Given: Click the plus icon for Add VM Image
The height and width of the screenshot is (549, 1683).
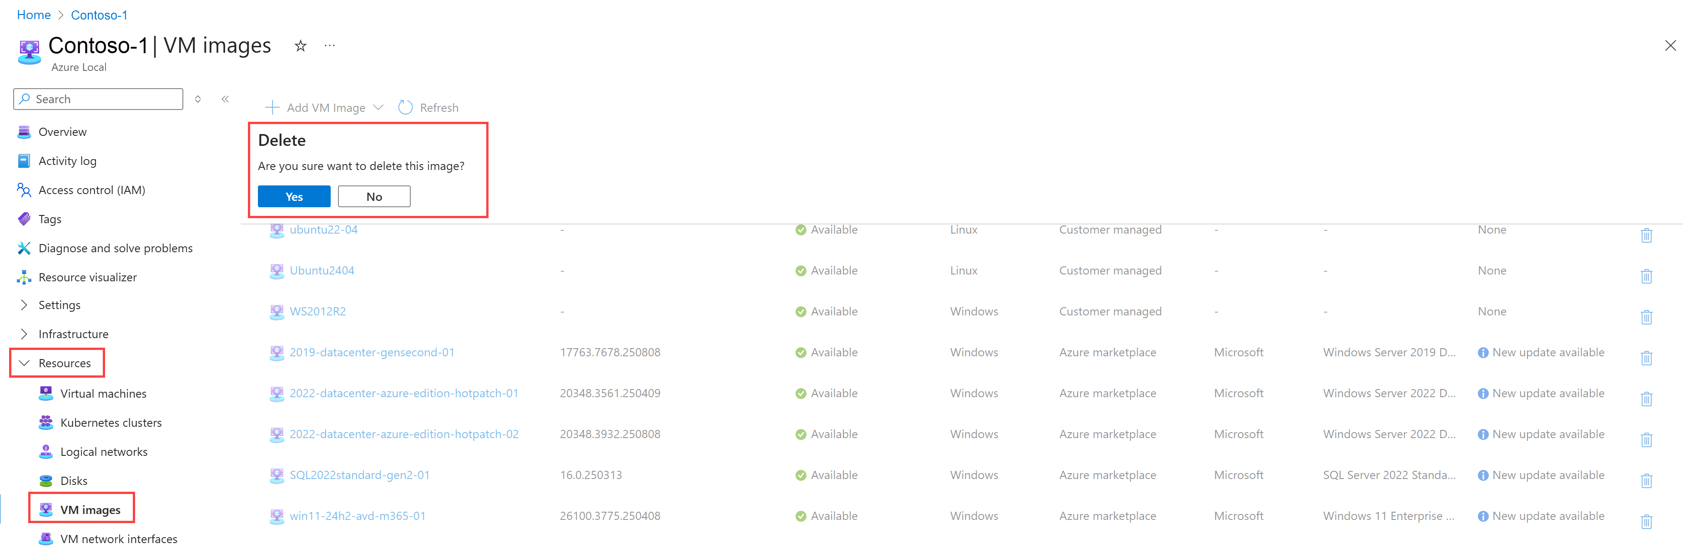Looking at the screenshot, I should coord(272,108).
